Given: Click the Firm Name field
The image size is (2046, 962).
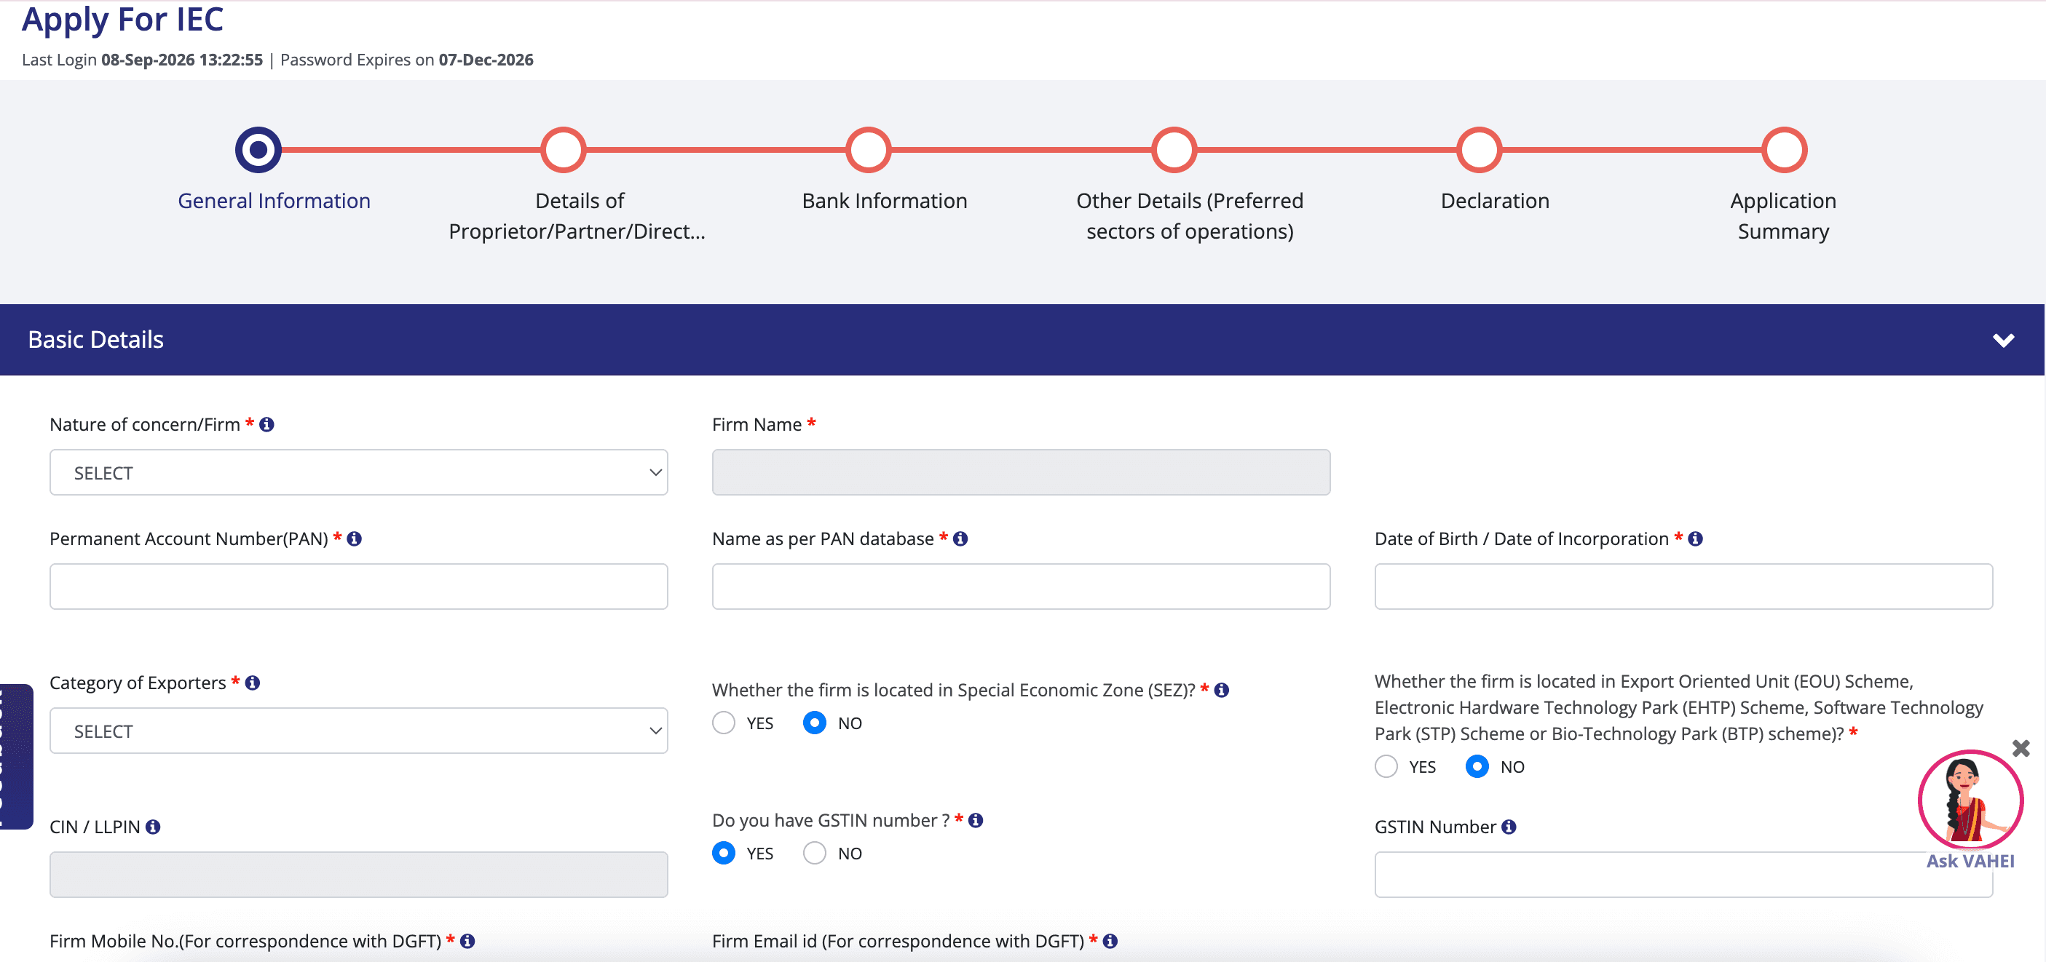Looking at the screenshot, I should (x=1022, y=472).
